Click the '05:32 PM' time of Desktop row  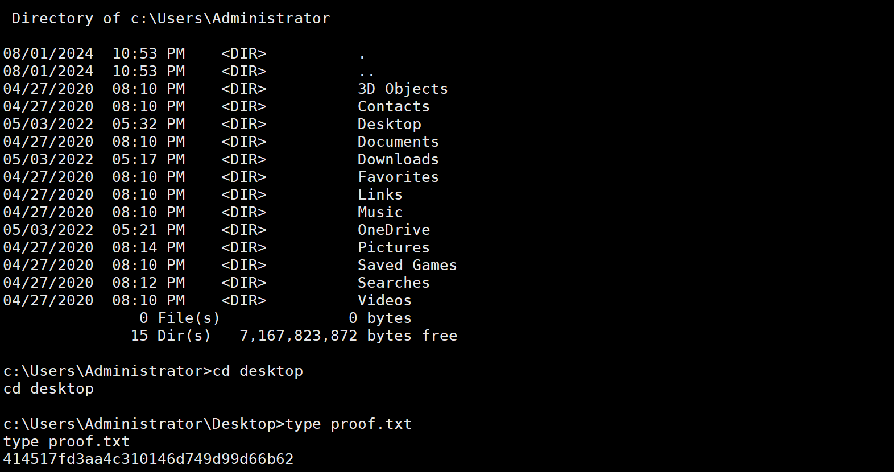point(148,125)
